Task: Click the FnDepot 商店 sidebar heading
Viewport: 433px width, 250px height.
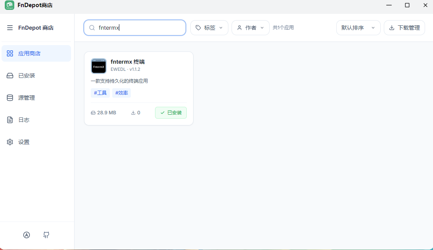Action: coord(36,28)
